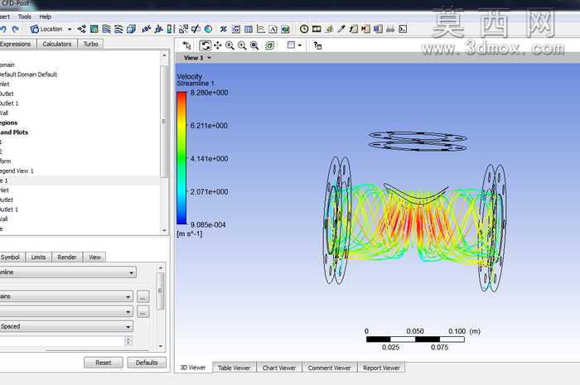Toggle highlighting in the viewer toolbar
Screen dimensions: 580x385
270,46
